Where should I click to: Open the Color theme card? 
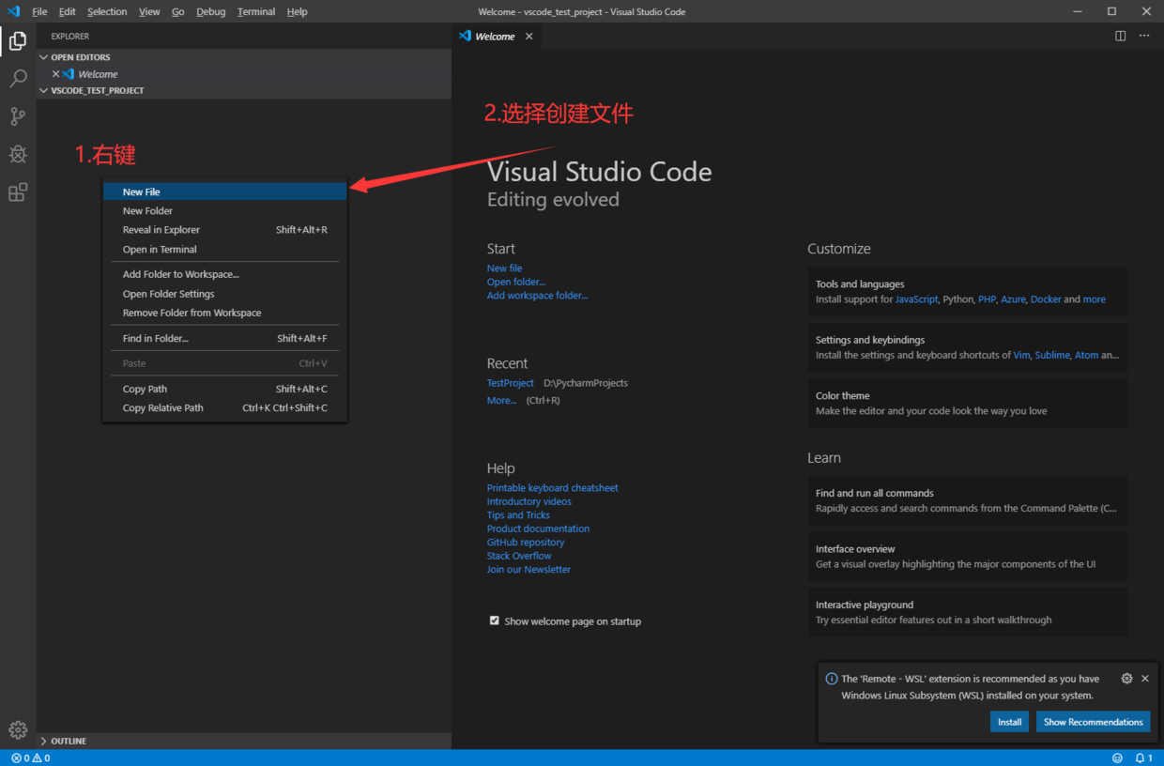(968, 404)
